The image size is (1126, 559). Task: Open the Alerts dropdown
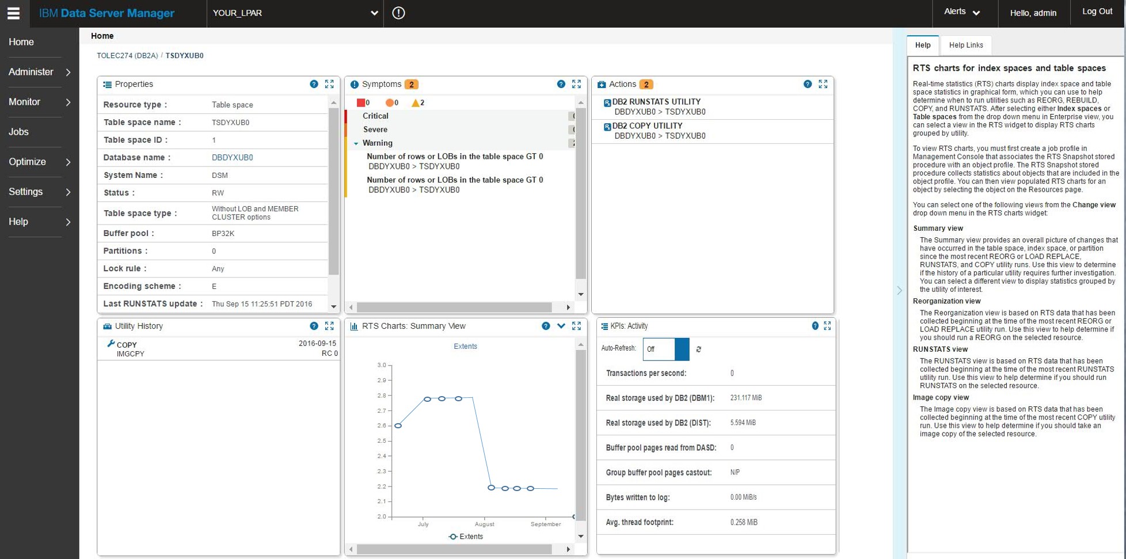[x=962, y=12]
